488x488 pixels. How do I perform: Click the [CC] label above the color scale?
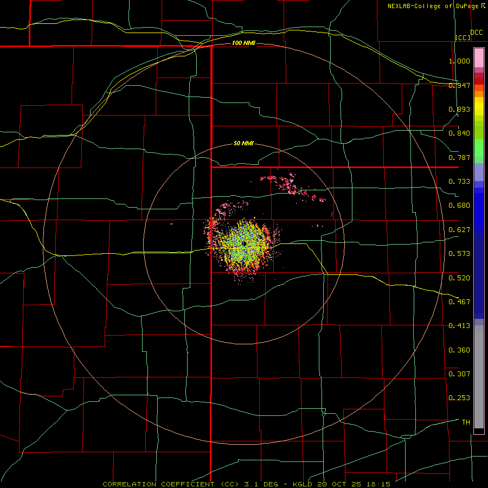click(x=463, y=37)
